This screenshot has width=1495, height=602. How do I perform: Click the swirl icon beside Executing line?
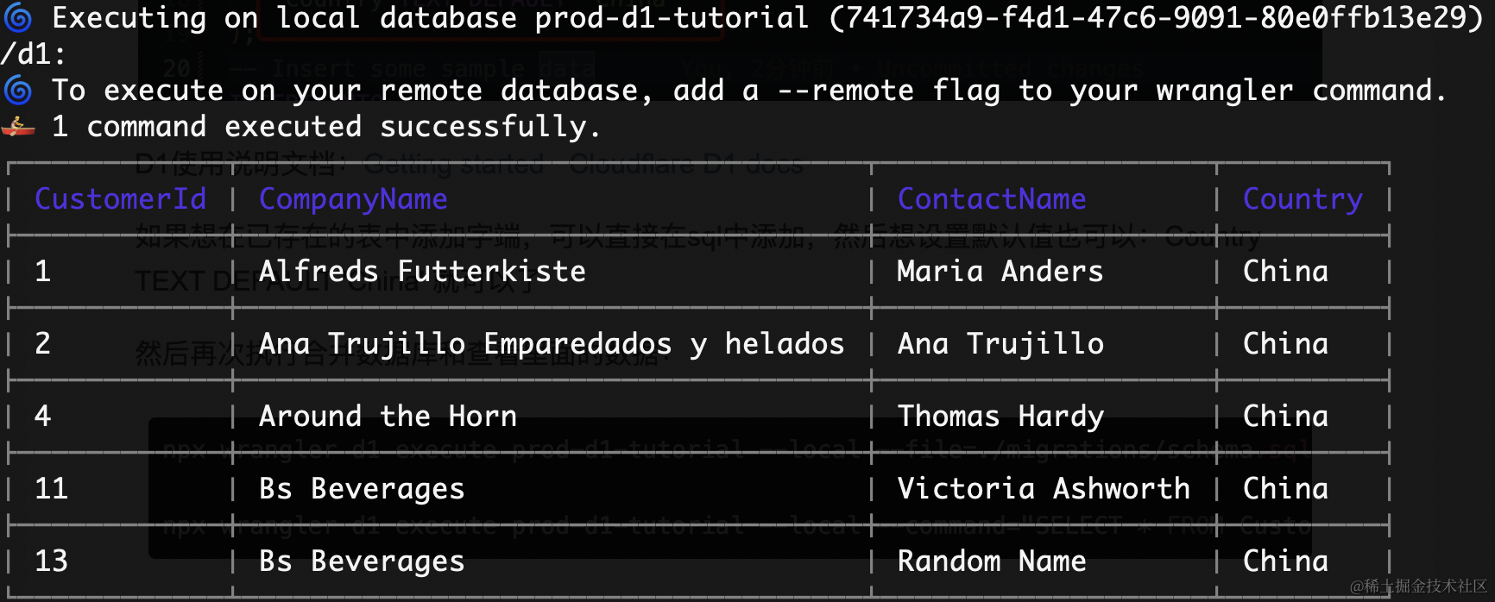coord(18,17)
